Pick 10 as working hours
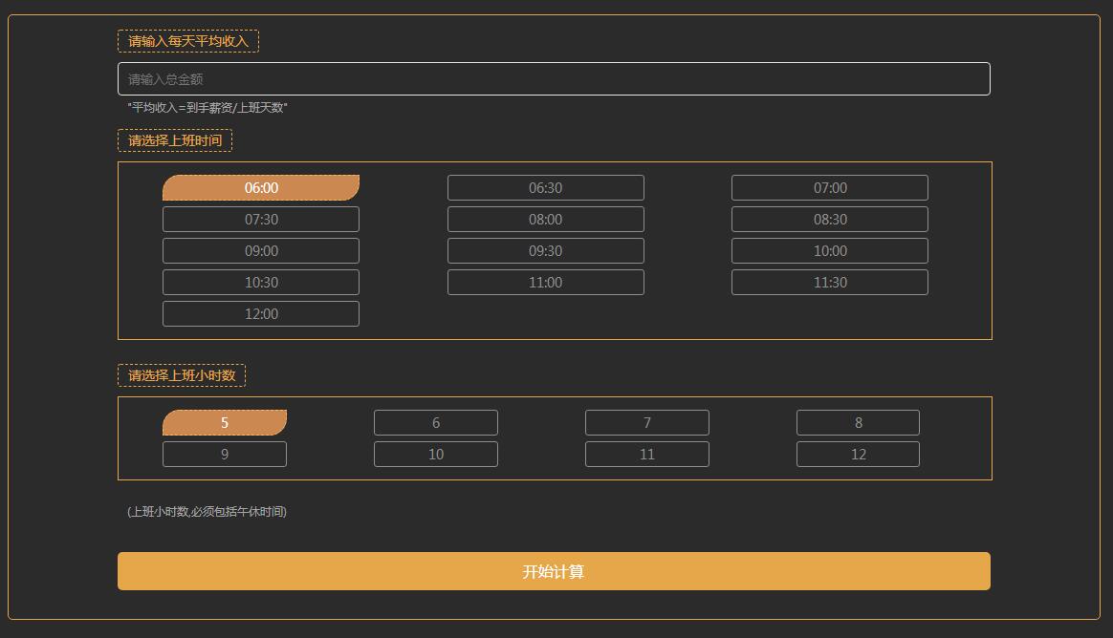This screenshot has width=1113, height=638. 436,455
